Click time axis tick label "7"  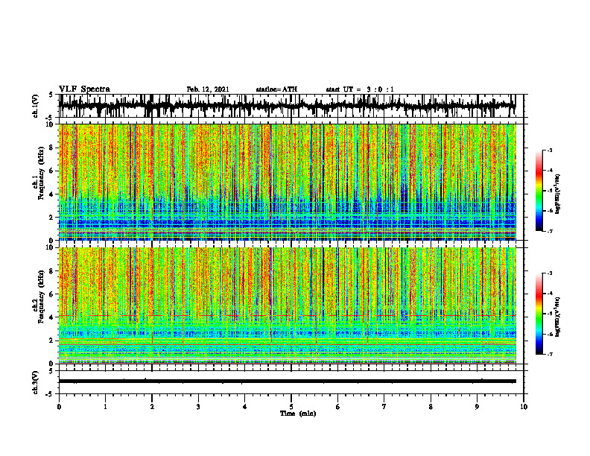pyautogui.click(x=384, y=407)
